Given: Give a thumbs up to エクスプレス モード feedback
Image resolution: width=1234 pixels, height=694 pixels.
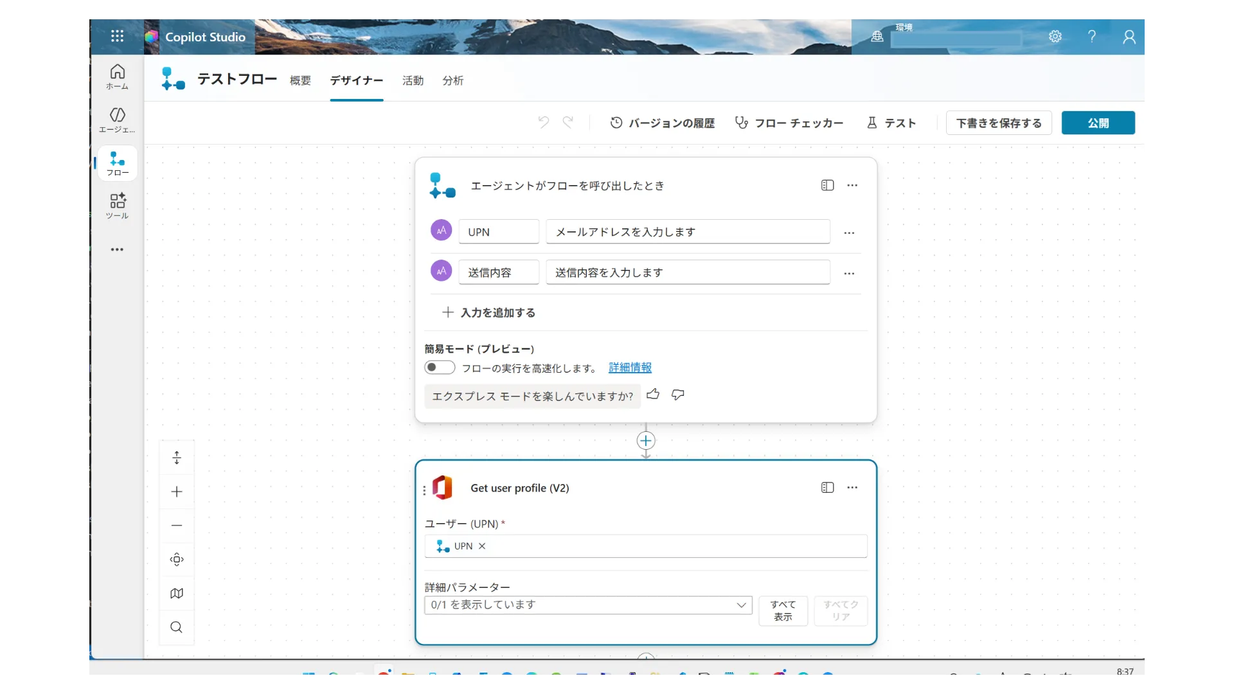Looking at the screenshot, I should click(653, 395).
